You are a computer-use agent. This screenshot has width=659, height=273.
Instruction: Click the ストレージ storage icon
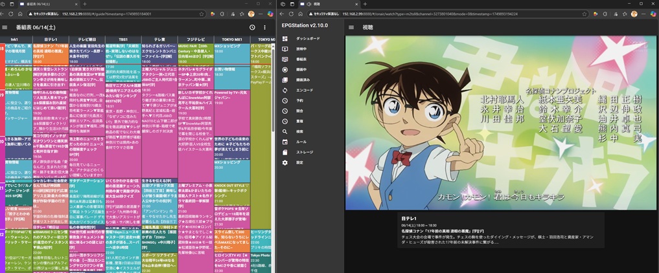click(x=285, y=152)
